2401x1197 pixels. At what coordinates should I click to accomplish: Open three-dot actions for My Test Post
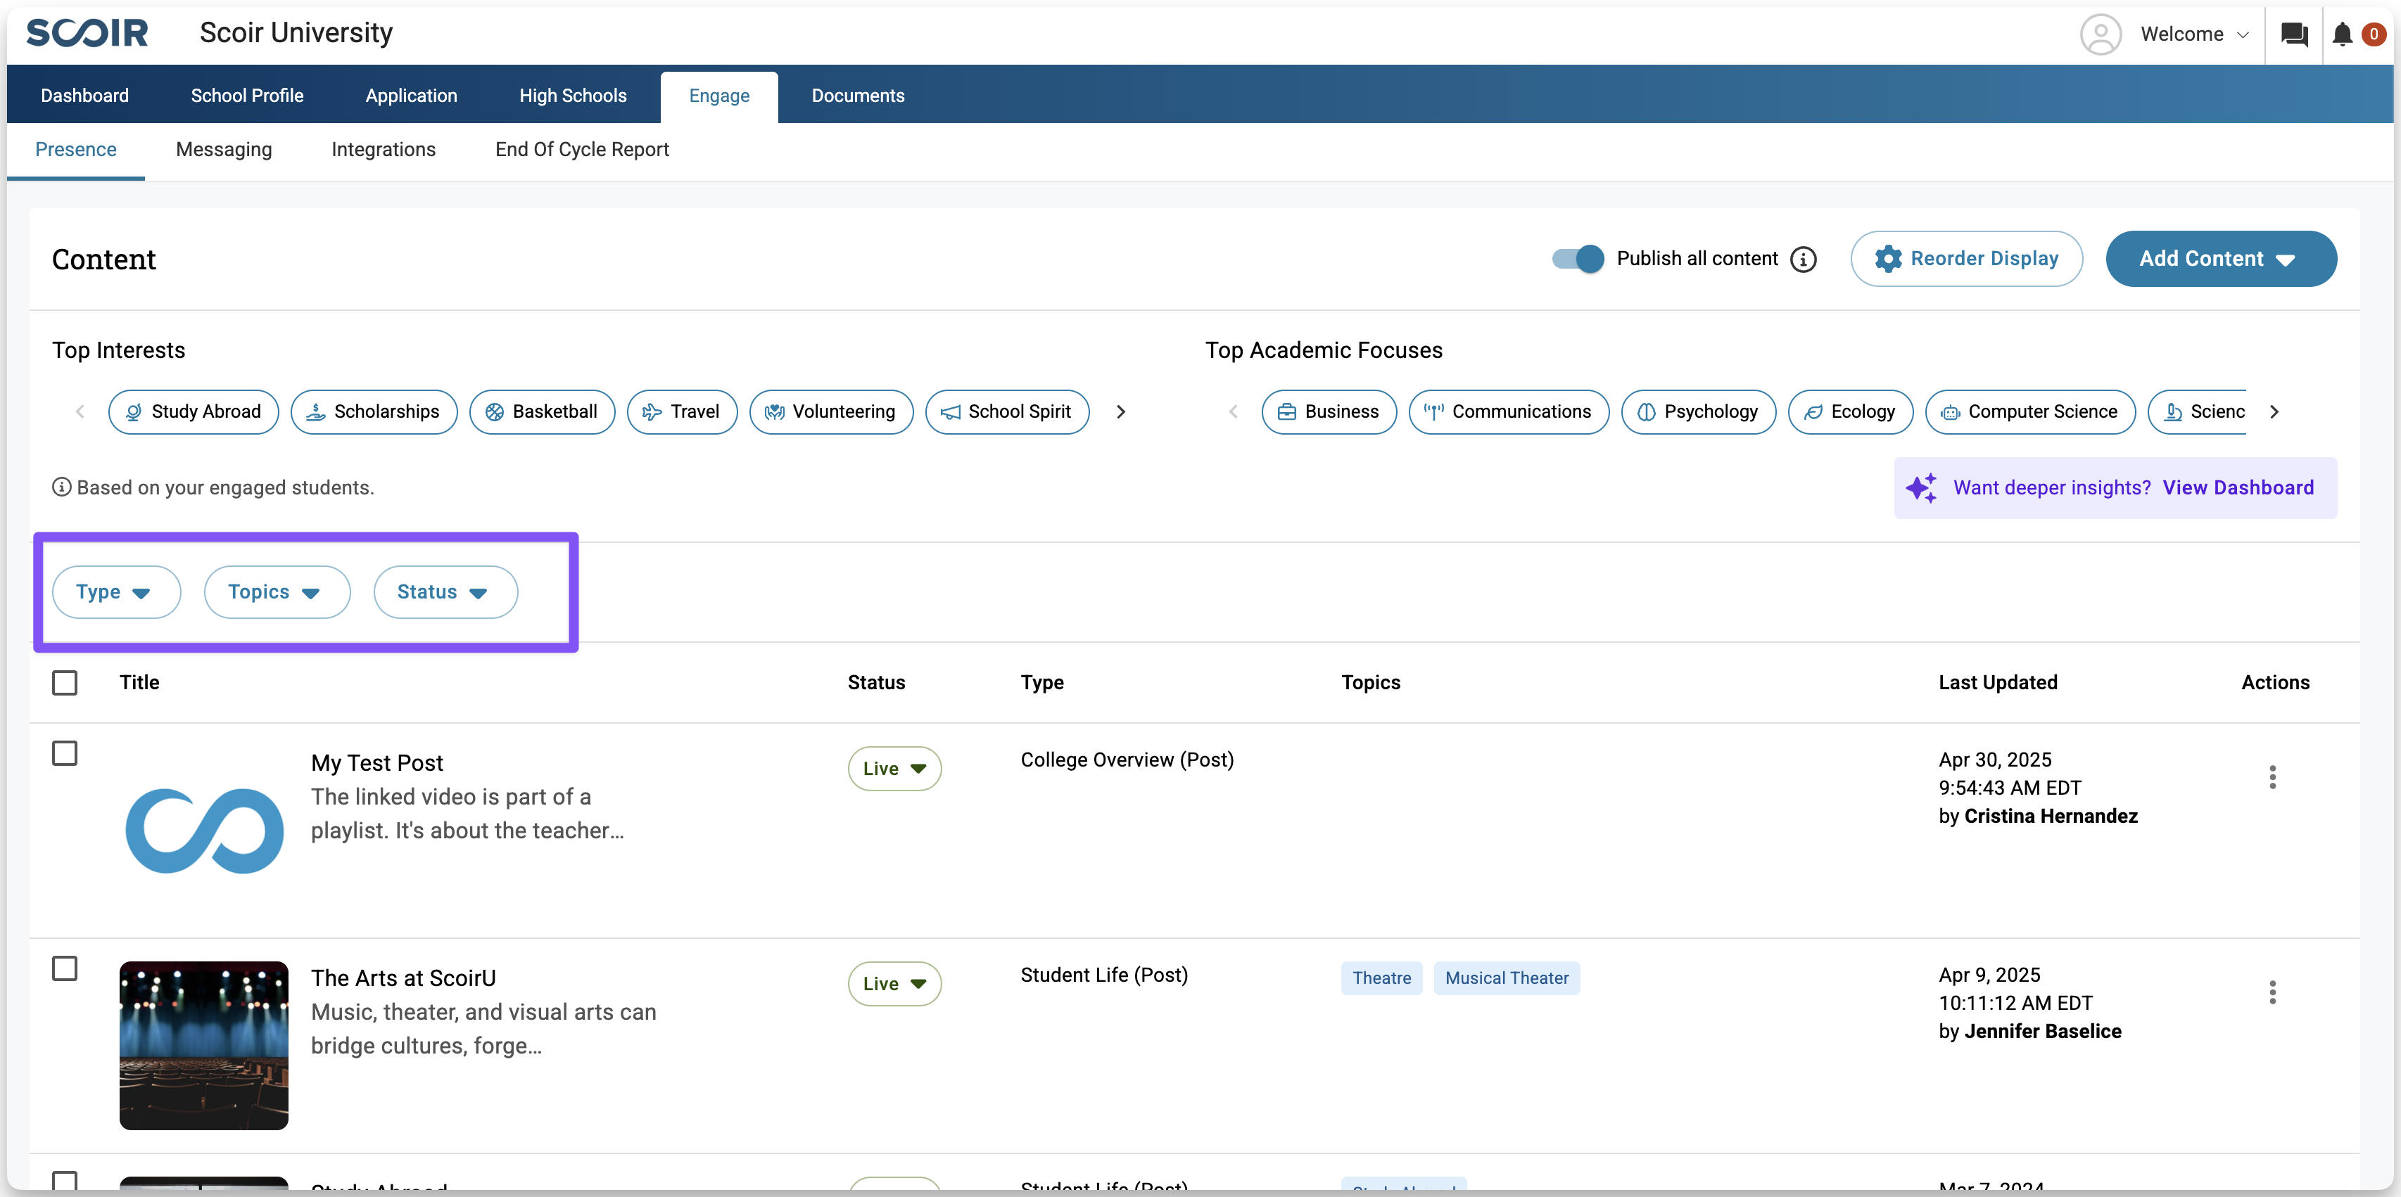tap(2272, 777)
